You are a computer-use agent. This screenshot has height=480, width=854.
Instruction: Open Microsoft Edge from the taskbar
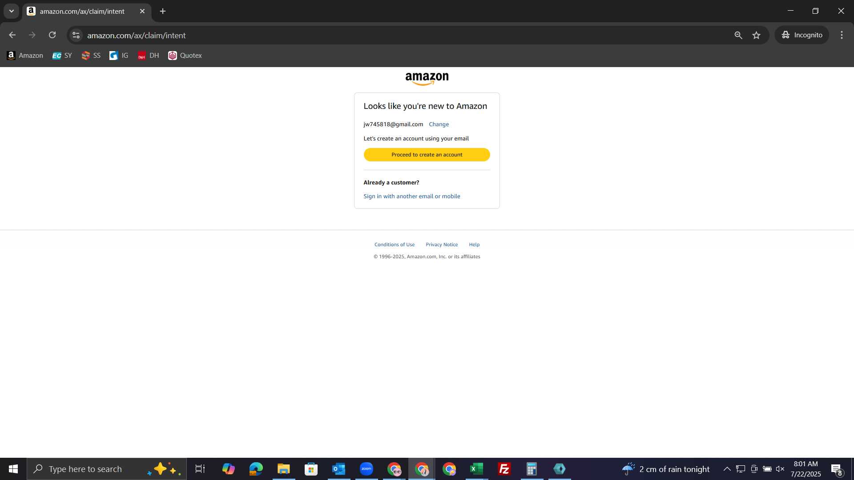pos(256,469)
